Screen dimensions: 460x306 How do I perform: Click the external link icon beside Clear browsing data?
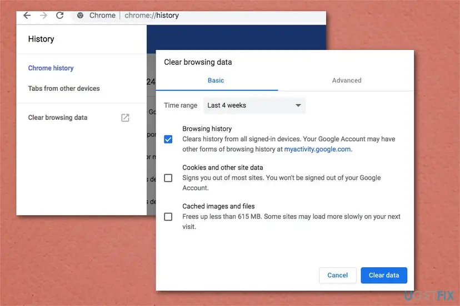[x=125, y=118]
